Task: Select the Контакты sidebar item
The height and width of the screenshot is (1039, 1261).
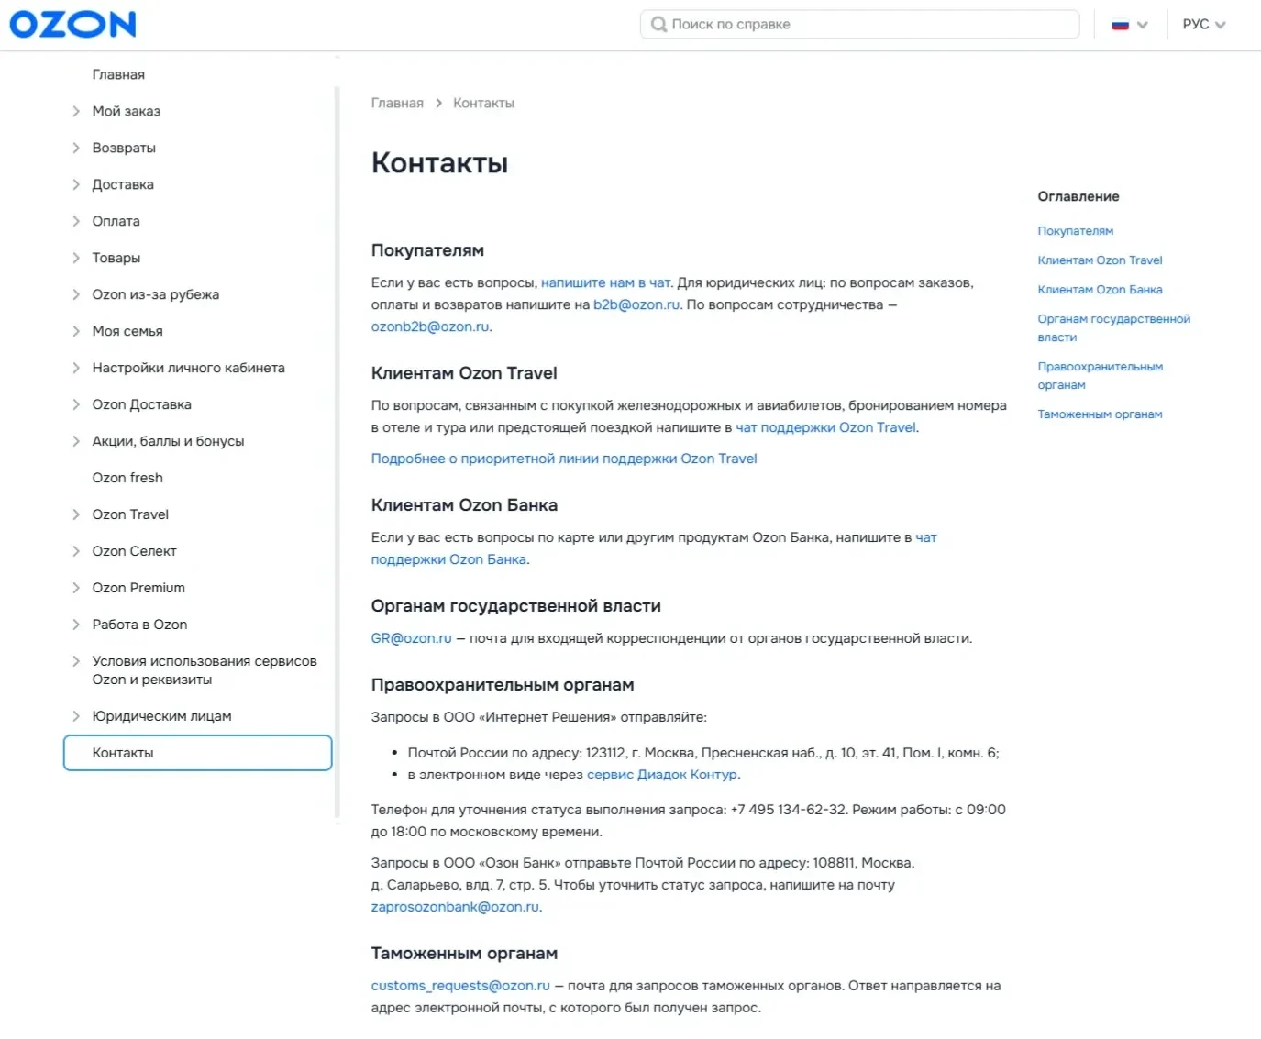Action: click(197, 753)
